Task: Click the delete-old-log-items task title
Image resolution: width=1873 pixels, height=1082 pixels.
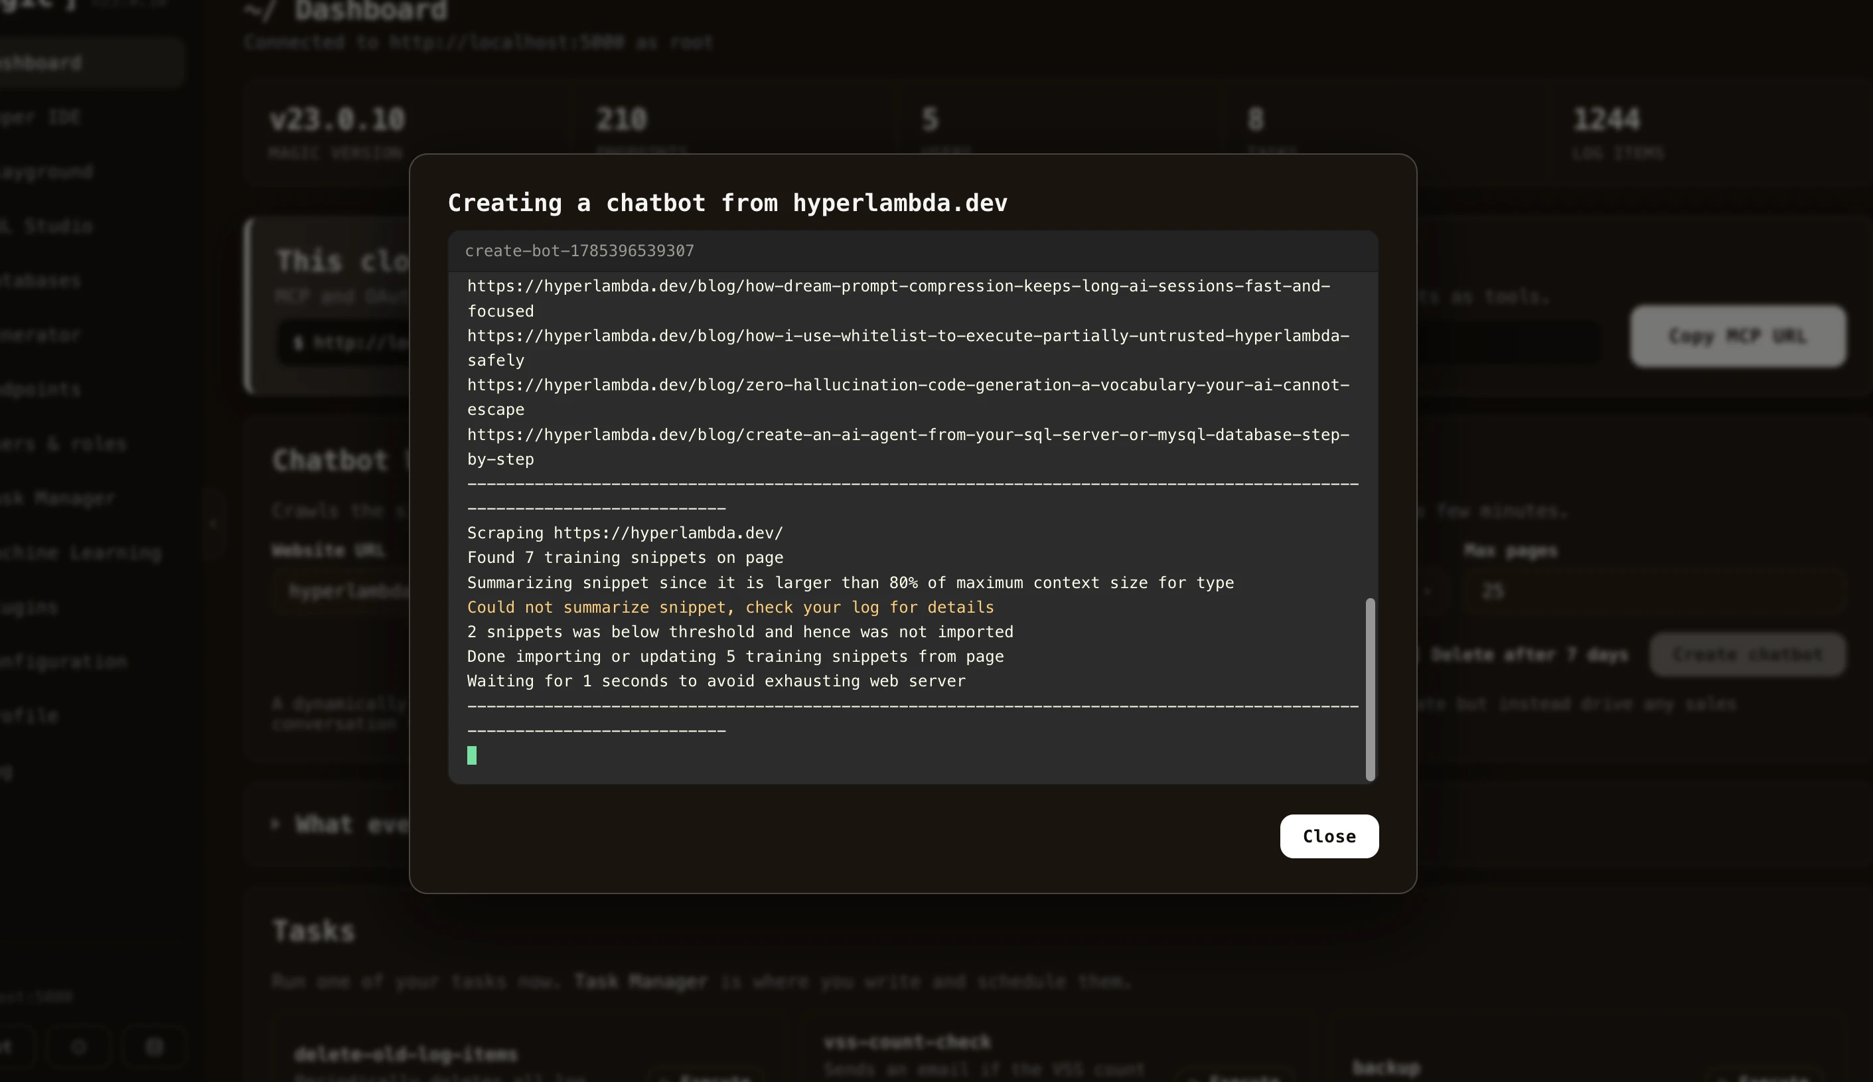Action: pos(406,1055)
